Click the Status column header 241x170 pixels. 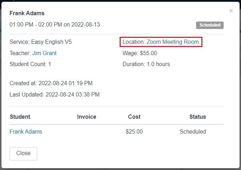pyautogui.click(x=197, y=117)
